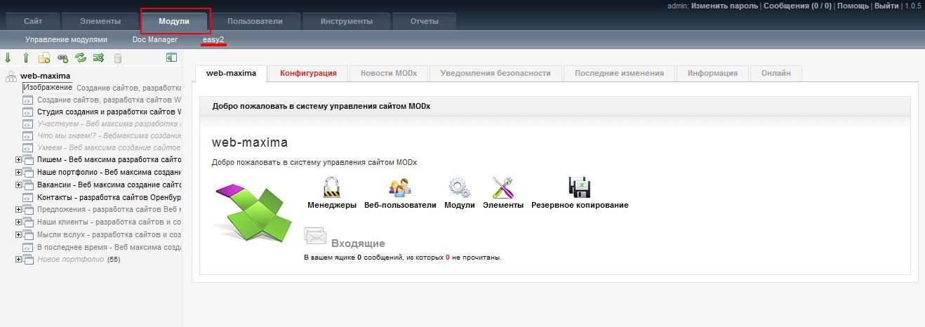Switch to the web-maxima tab

232,73
